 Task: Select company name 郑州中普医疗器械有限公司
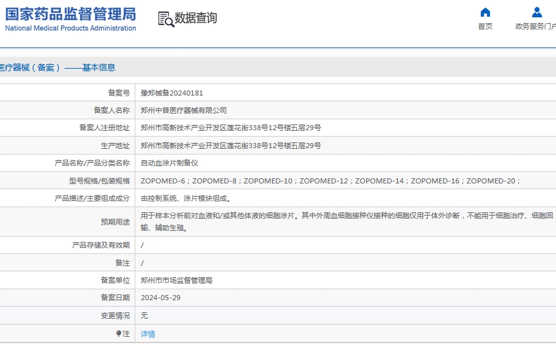click(183, 110)
